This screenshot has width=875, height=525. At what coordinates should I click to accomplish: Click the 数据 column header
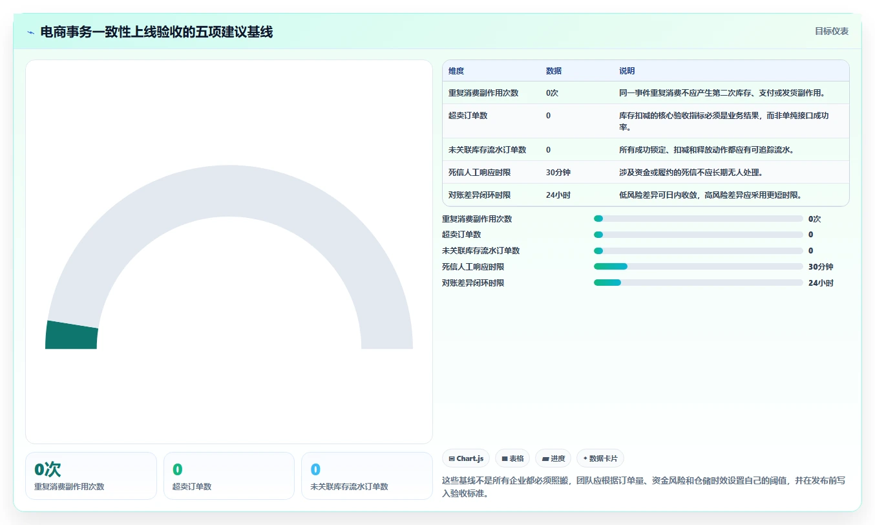(554, 71)
